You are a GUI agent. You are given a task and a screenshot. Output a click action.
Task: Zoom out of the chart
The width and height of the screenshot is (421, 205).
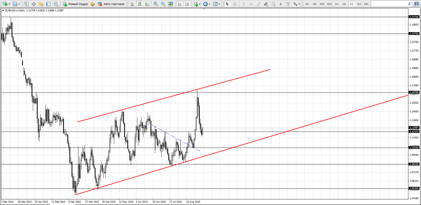(x=163, y=4)
